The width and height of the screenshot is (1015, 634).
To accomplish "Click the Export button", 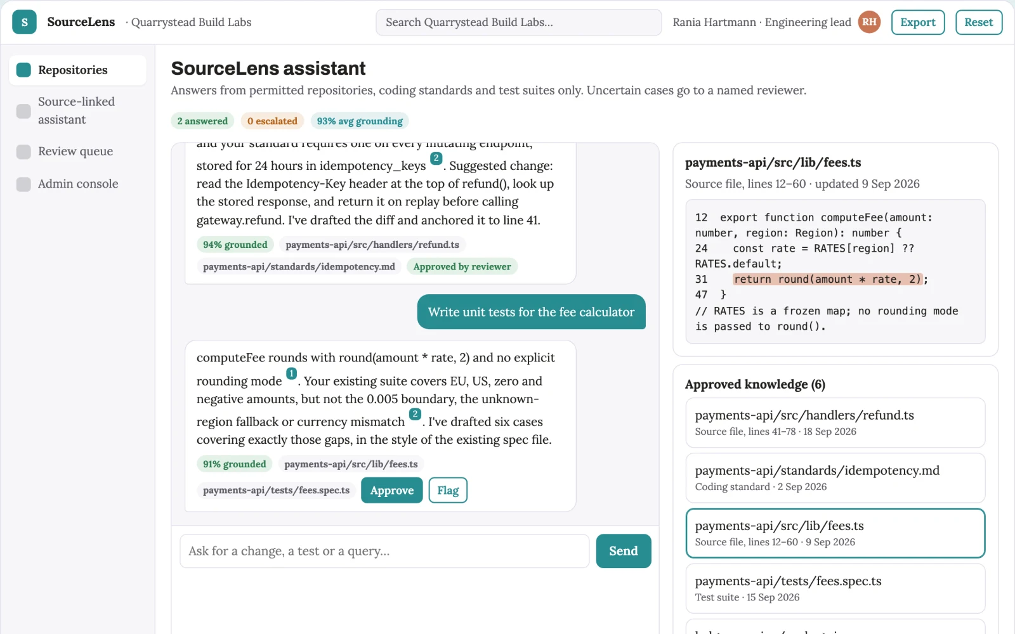I will [x=918, y=22].
